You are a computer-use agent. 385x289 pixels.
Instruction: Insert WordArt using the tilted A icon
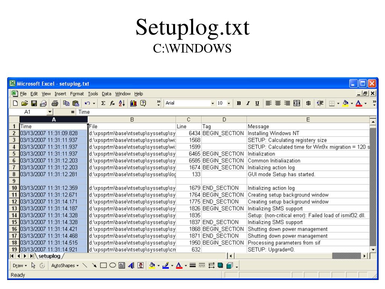(x=131, y=265)
